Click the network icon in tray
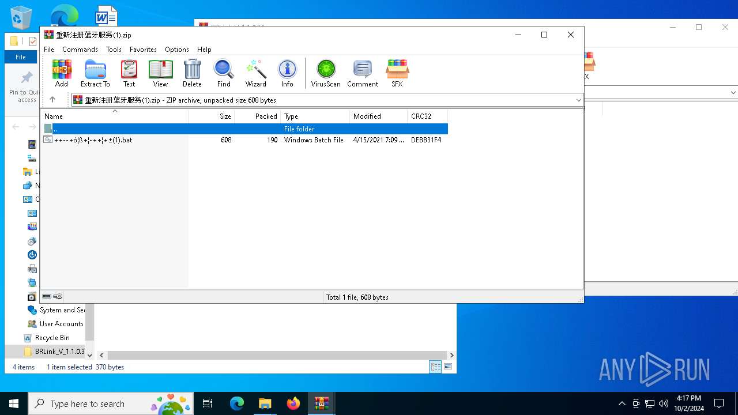Image resolution: width=738 pixels, height=415 pixels. [x=650, y=403]
